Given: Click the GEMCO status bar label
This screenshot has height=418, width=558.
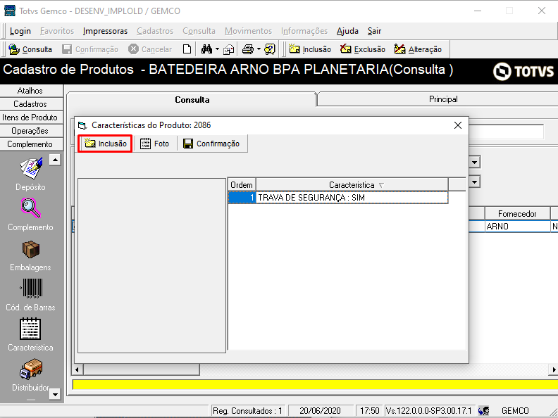Looking at the screenshot, I should (x=515, y=410).
